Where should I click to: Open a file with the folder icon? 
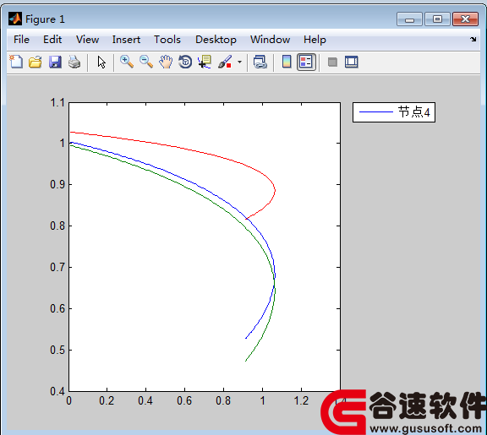[x=36, y=62]
